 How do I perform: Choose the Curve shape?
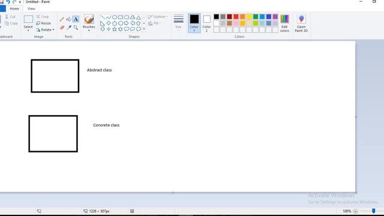pos(109,17)
